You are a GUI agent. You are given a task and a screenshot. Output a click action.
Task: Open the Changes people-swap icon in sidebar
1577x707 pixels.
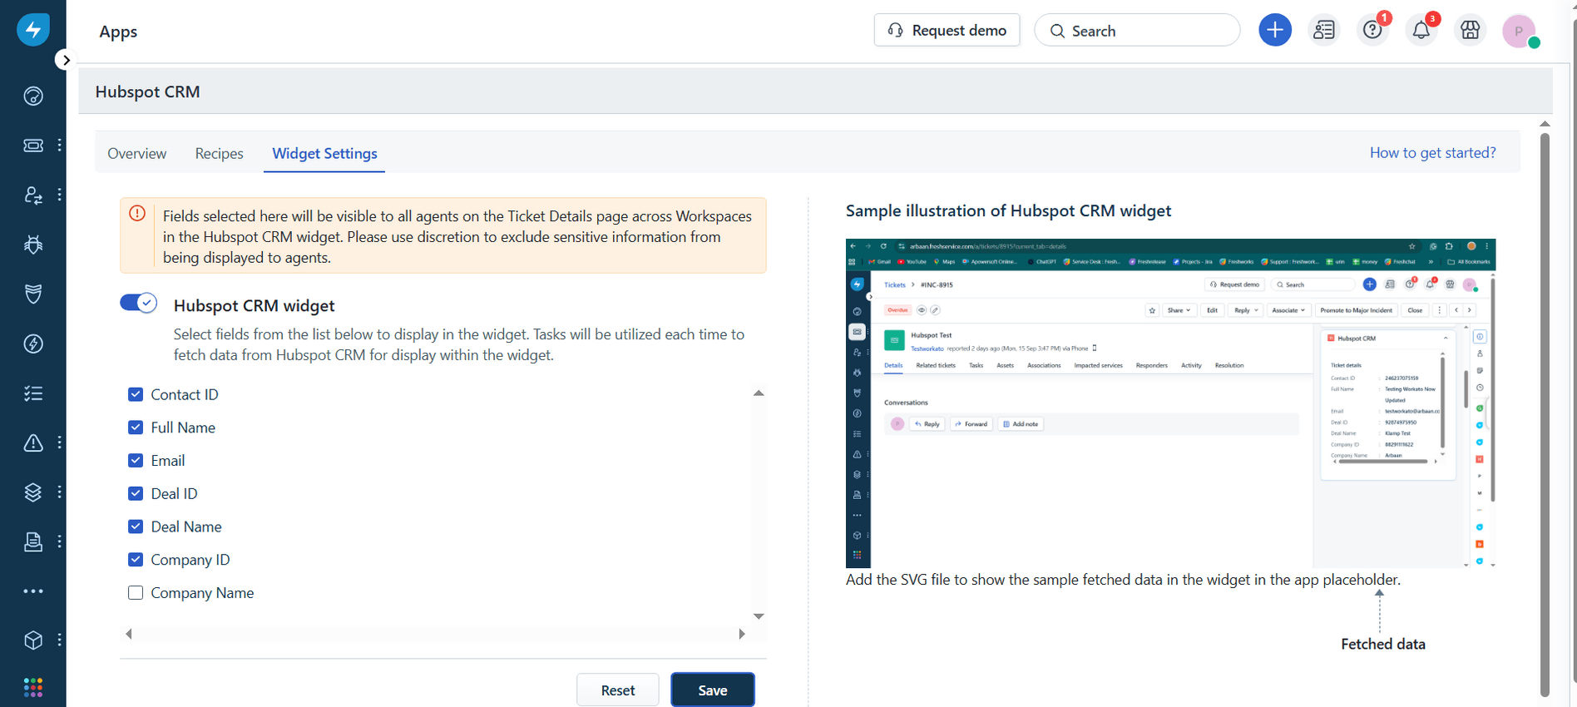point(33,195)
